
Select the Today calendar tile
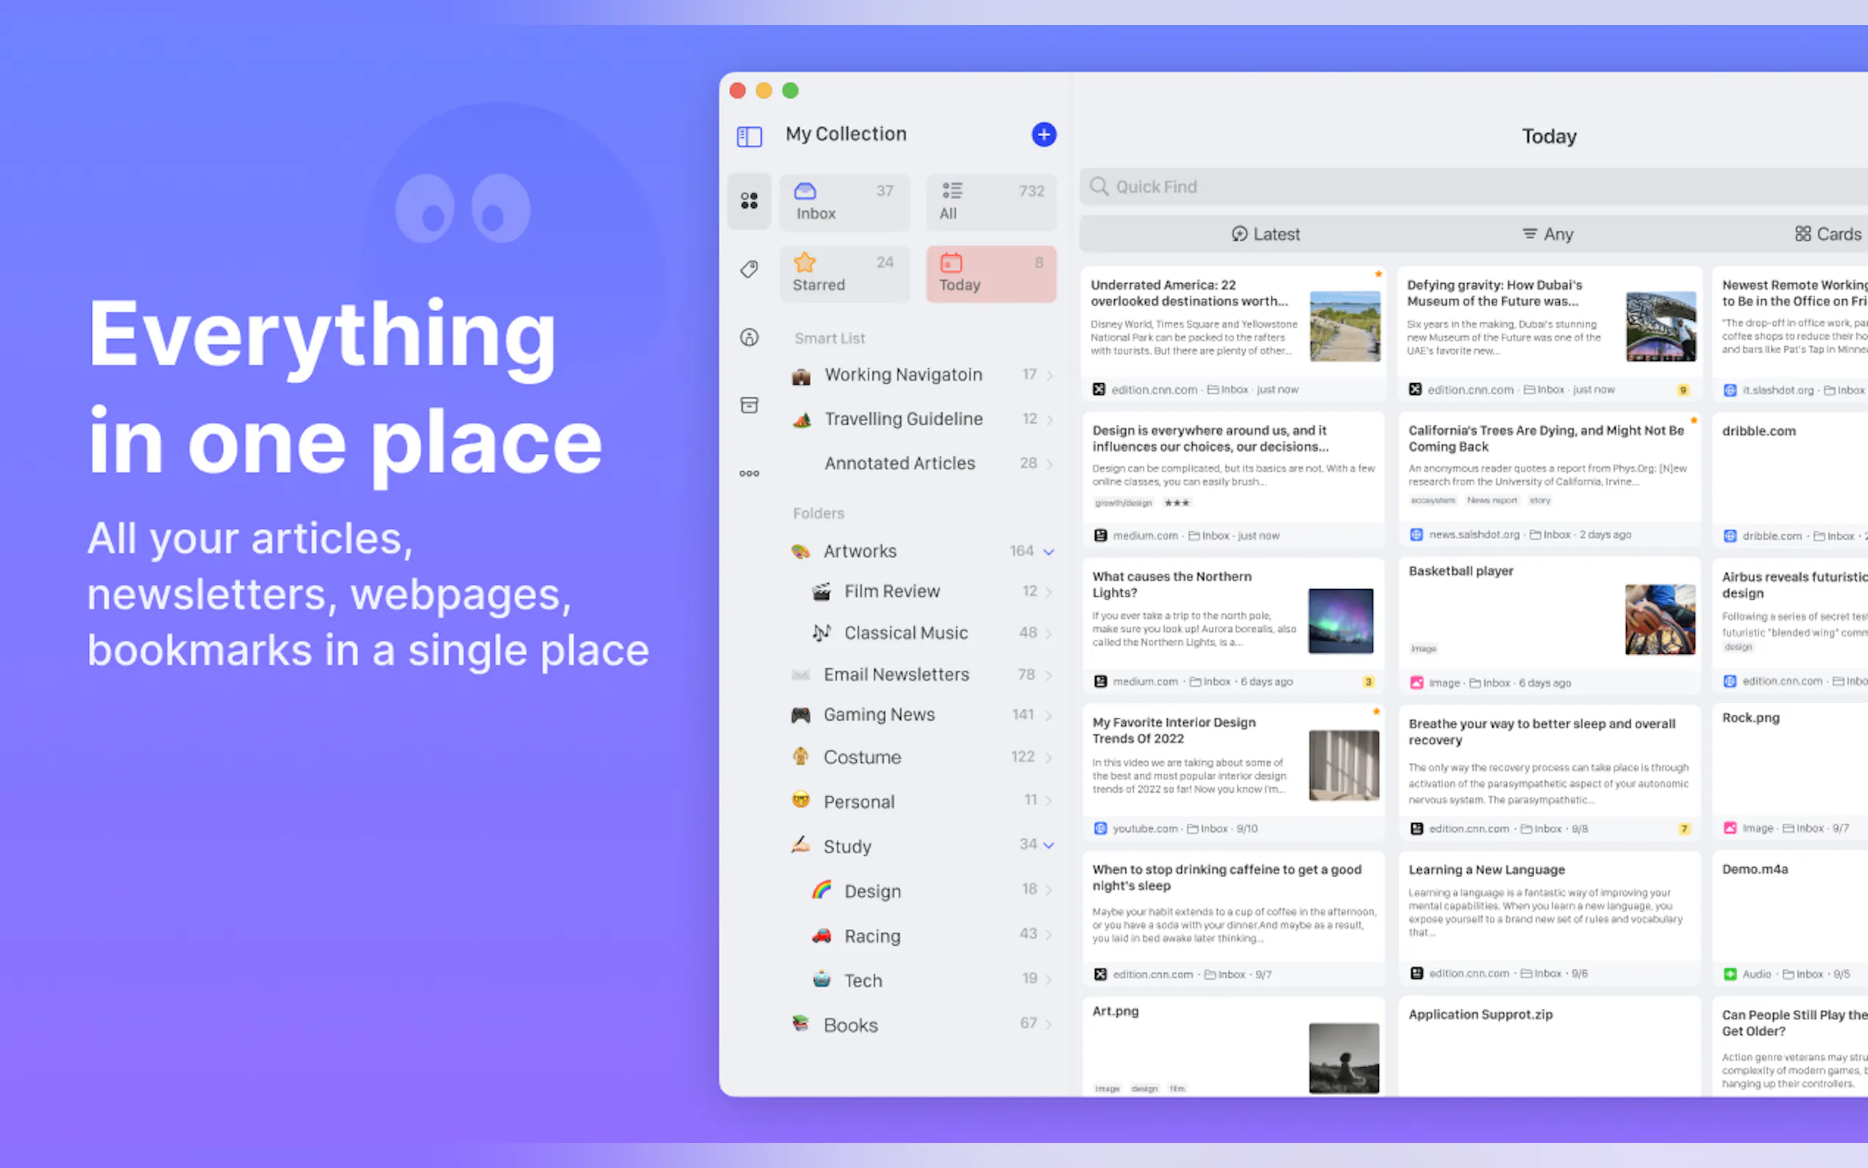[990, 274]
